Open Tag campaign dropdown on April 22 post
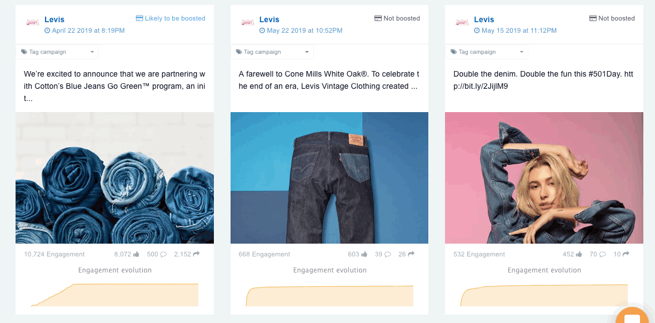This screenshot has height=323, width=655. [57, 52]
